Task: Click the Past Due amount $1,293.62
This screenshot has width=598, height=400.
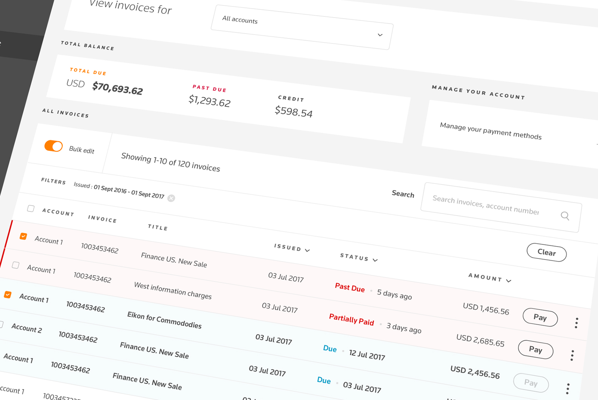Action: pos(209,100)
